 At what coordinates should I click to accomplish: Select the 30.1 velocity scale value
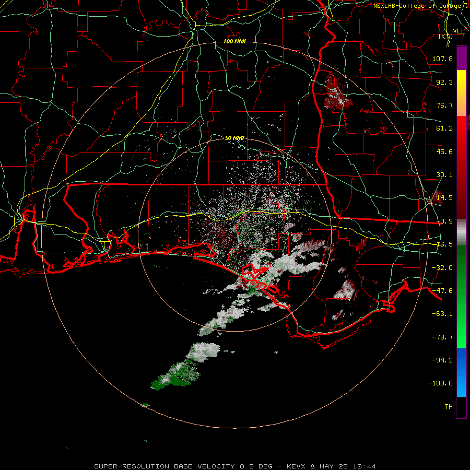pos(444,175)
